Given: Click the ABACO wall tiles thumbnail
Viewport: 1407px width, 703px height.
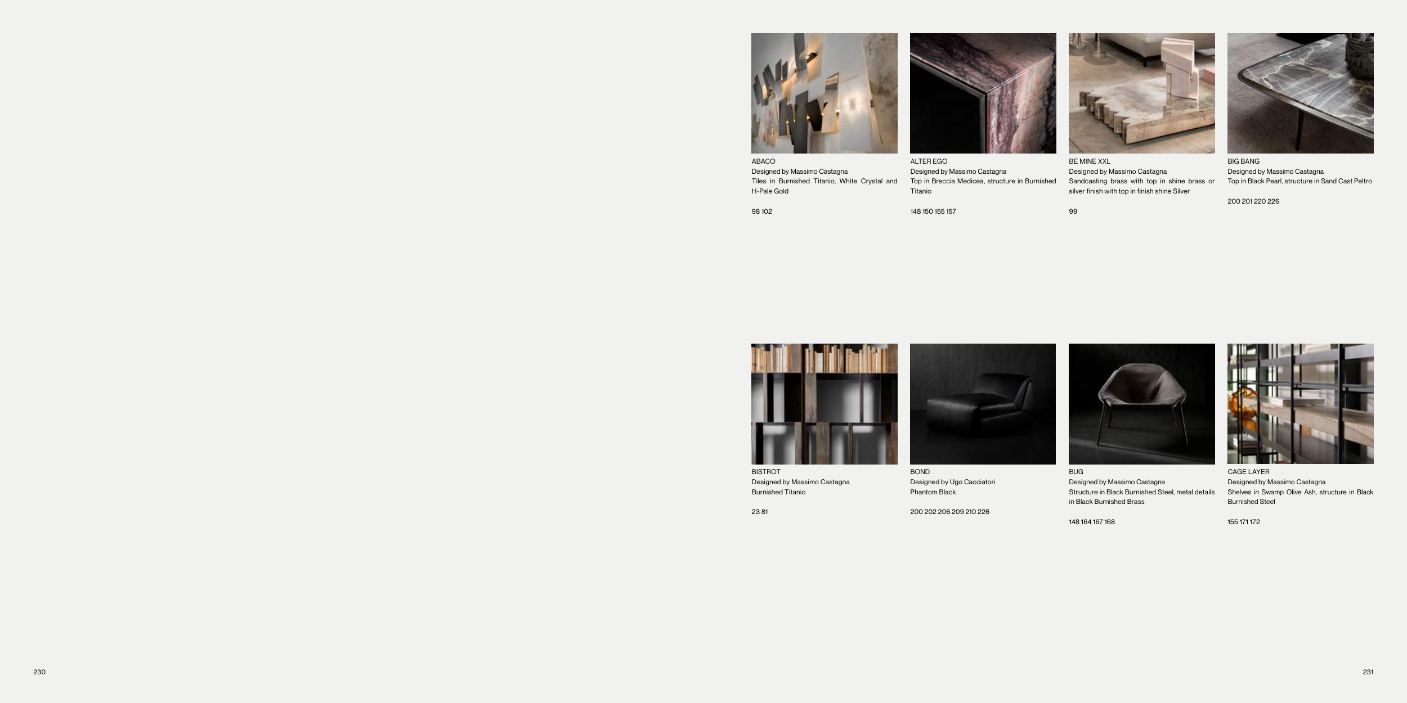Looking at the screenshot, I should pyautogui.click(x=824, y=93).
